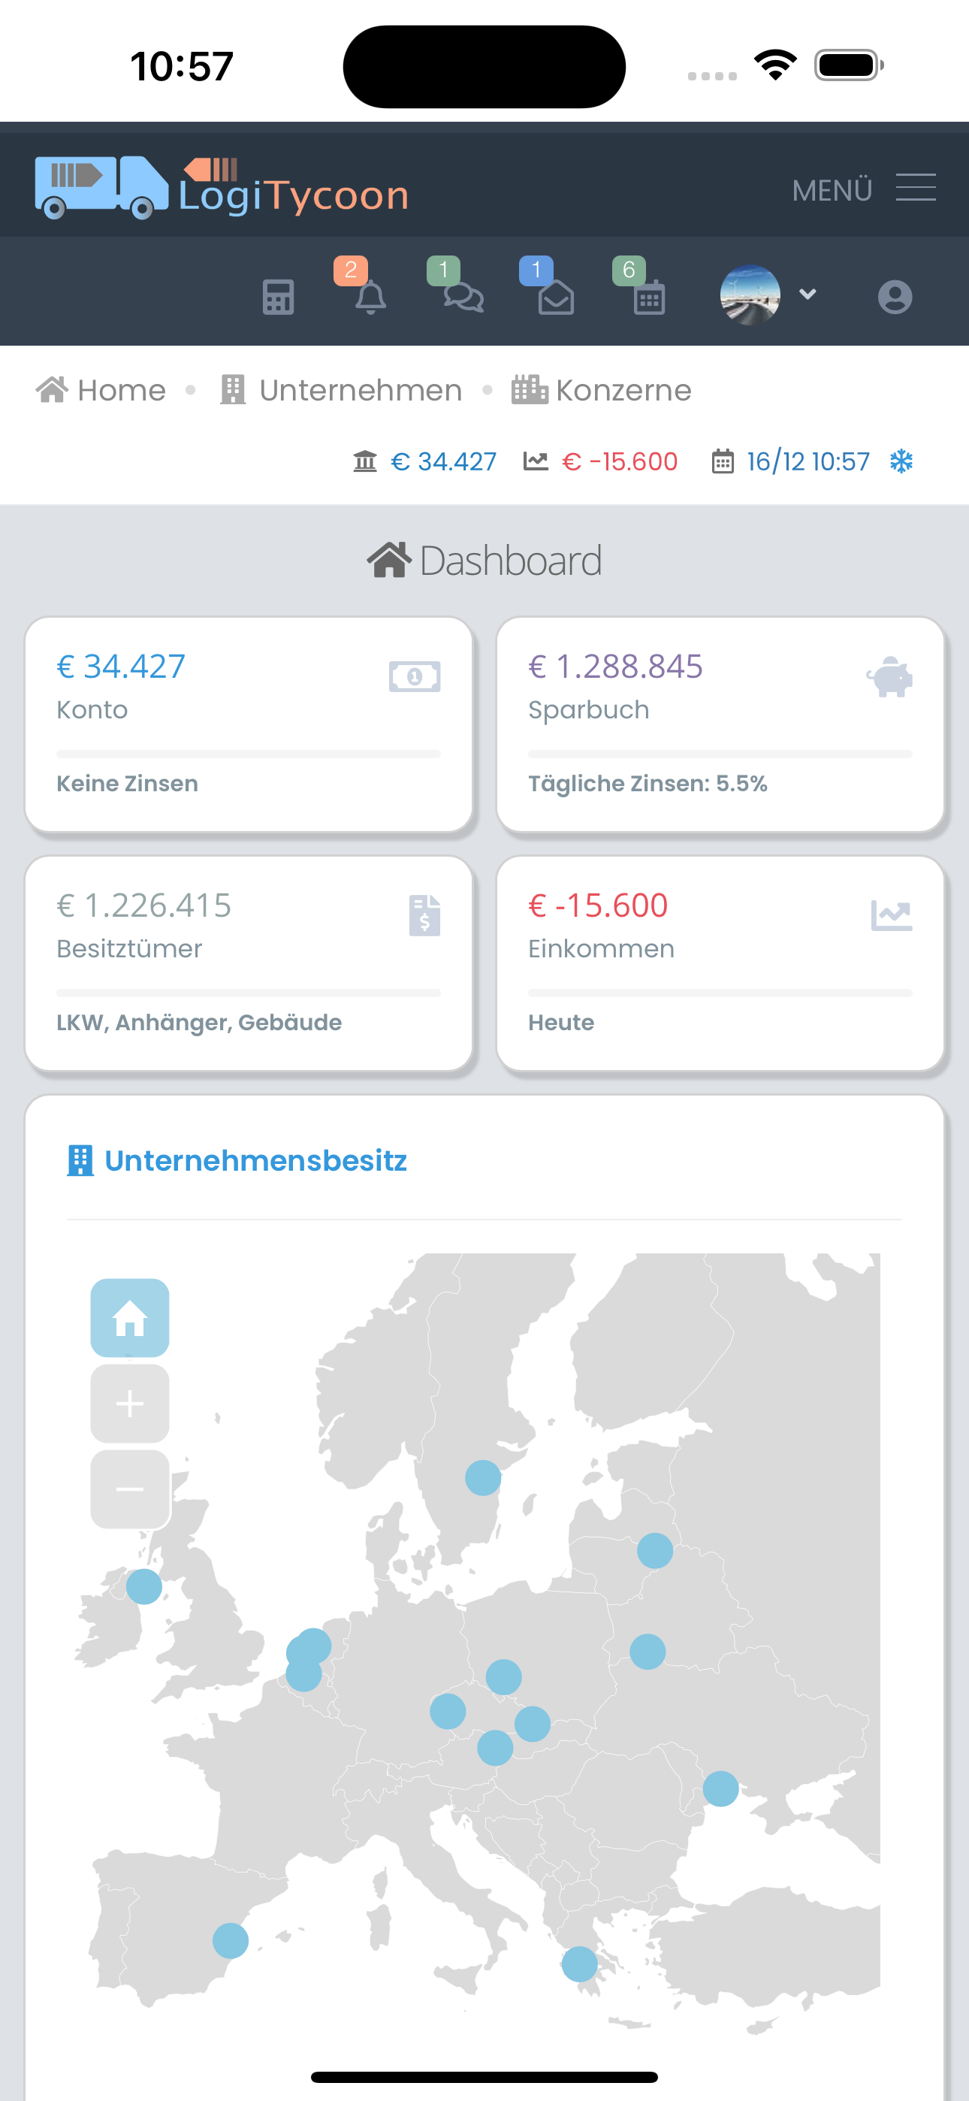
Task: Open the MENÜ hamburger menu
Action: 915,189
